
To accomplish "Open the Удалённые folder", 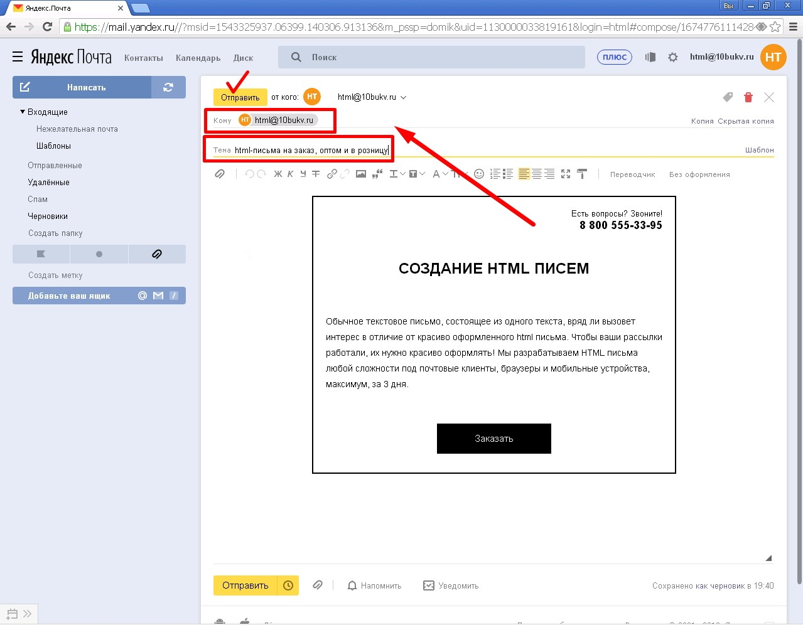I will tap(48, 182).
